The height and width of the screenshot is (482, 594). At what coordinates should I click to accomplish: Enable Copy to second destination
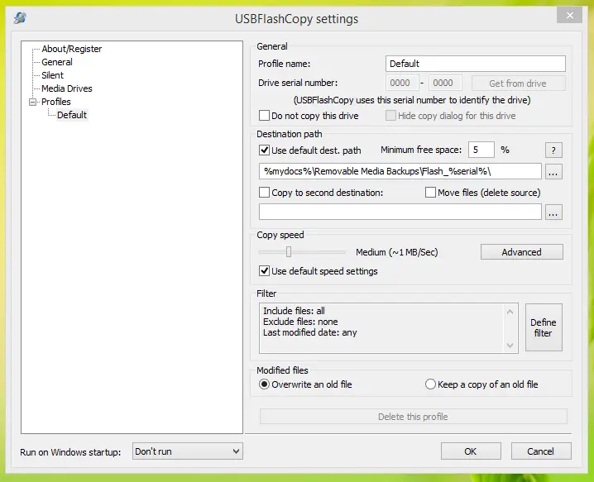point(264,193)
